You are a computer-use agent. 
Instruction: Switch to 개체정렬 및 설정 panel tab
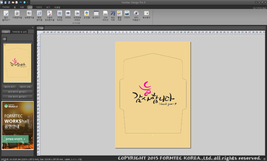click(19, 32)
